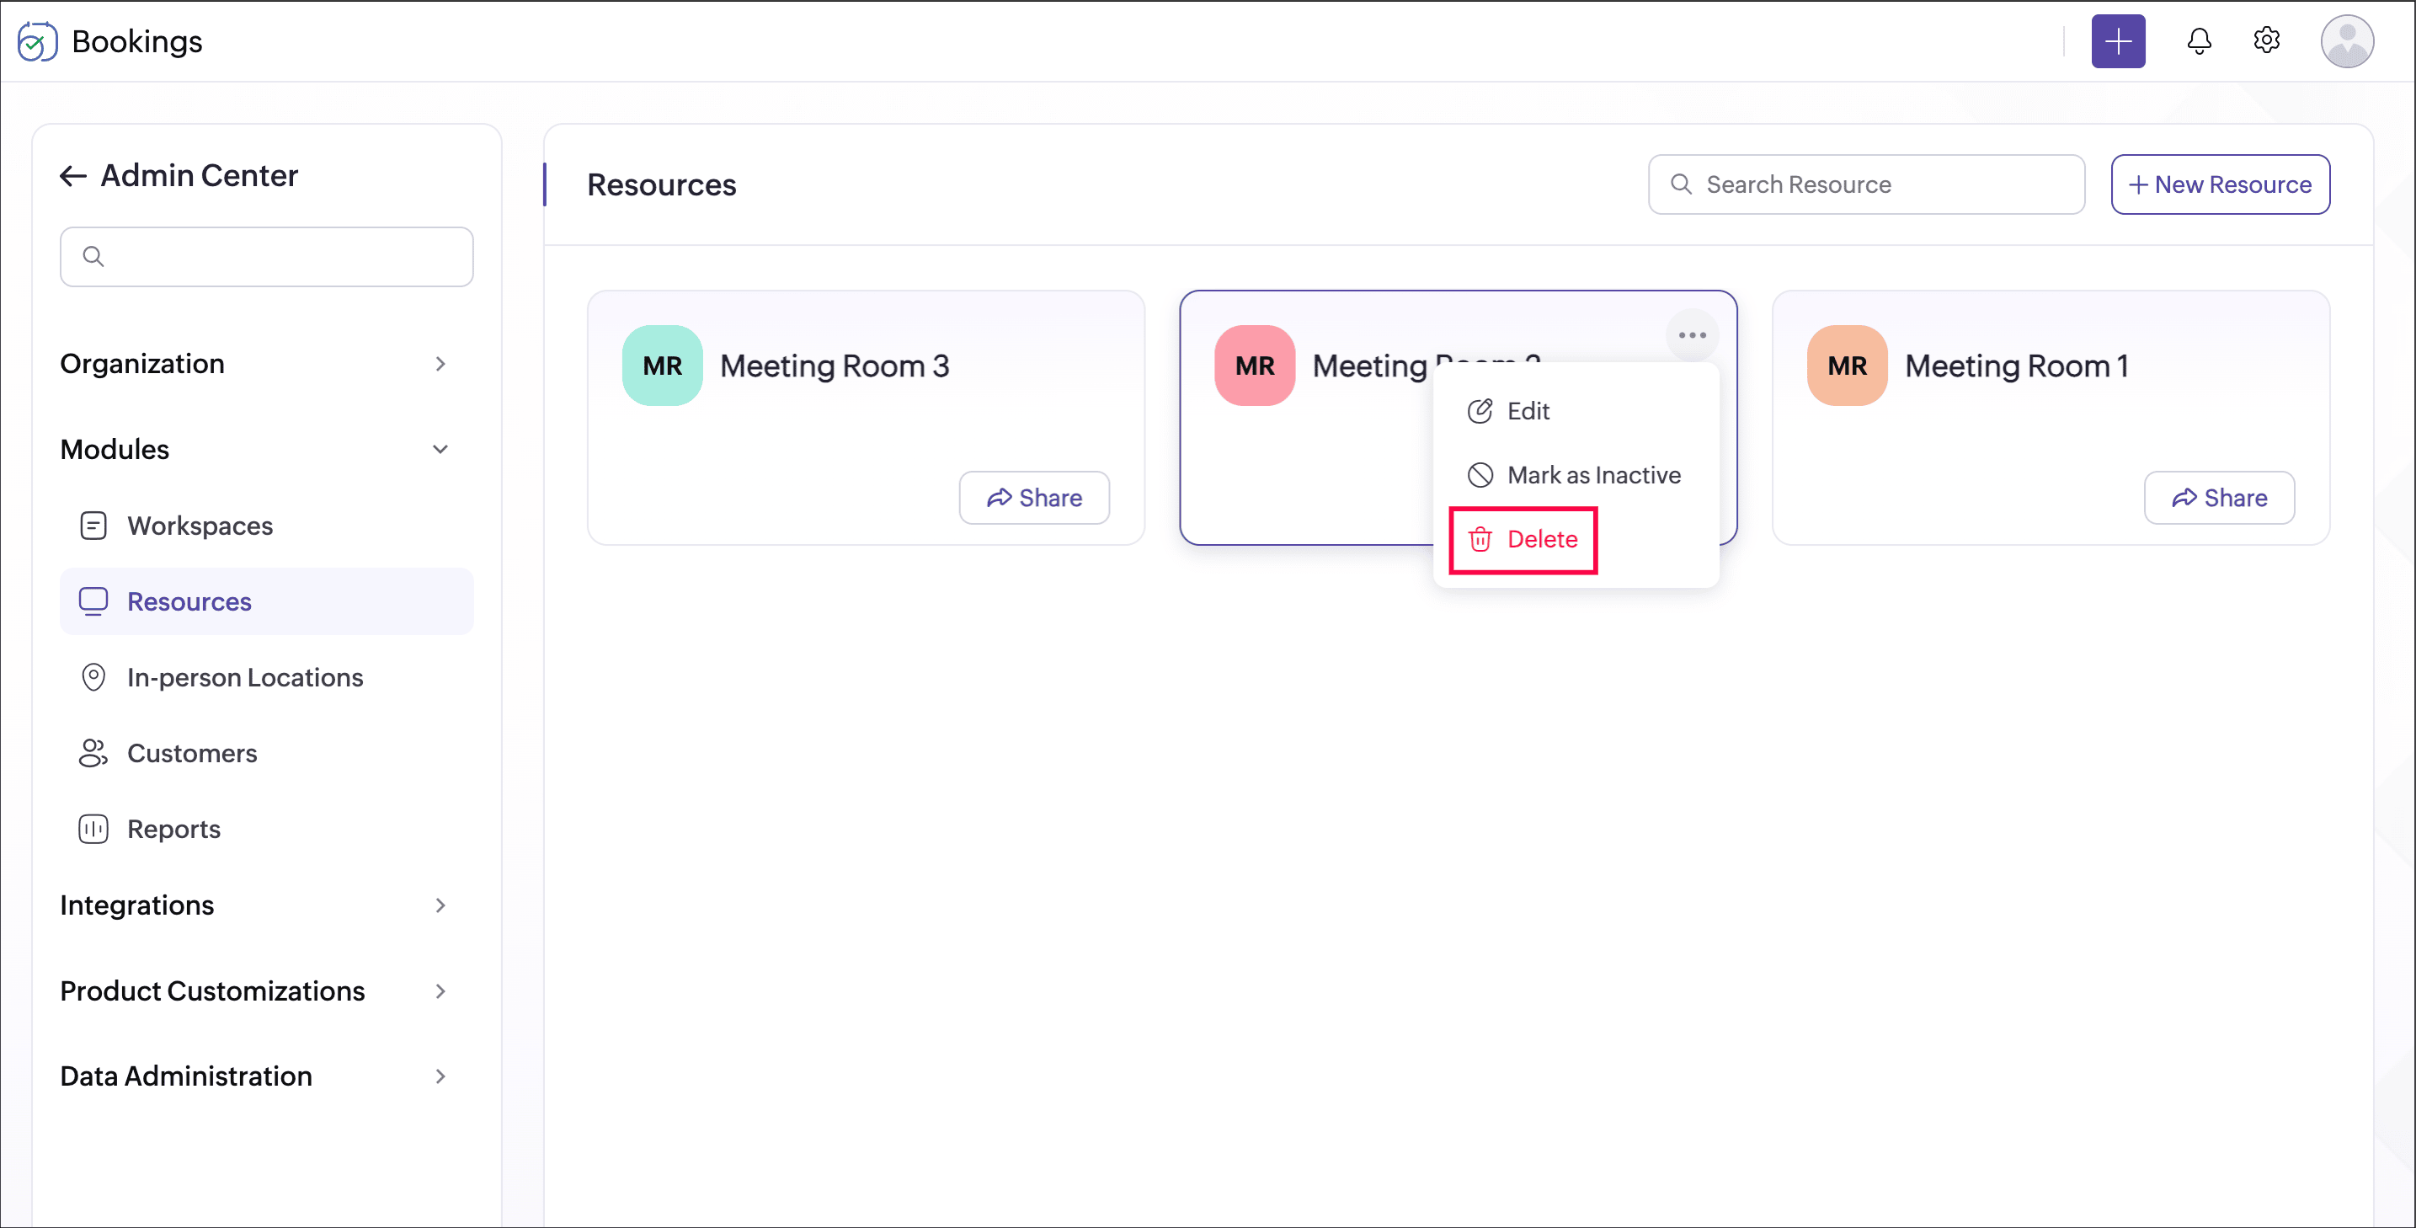Click the Search Resource magnifier icon
Viewport: 2416px width, 1228px height.
(x=1681, y=184)
